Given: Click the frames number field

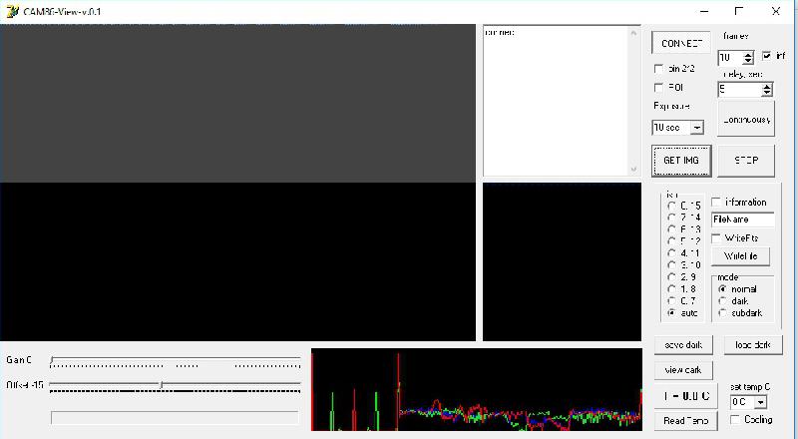Looking at the screenshot, I should [x=730, y=58].
